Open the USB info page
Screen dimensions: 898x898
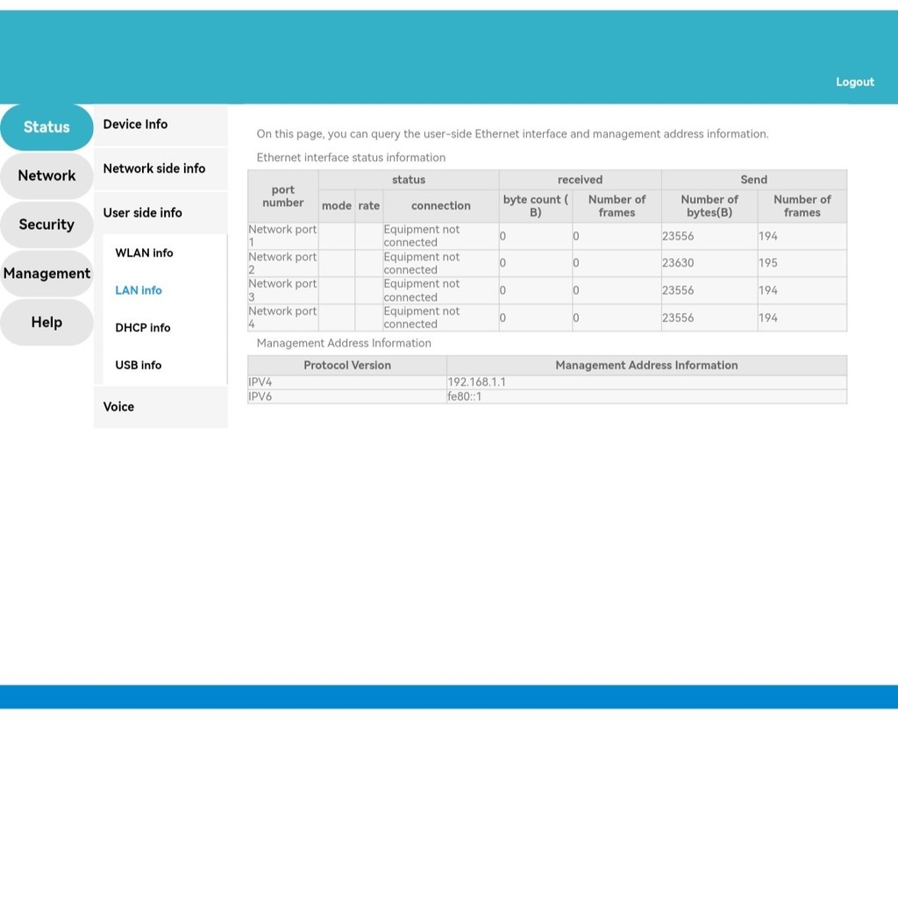point(139,365)
